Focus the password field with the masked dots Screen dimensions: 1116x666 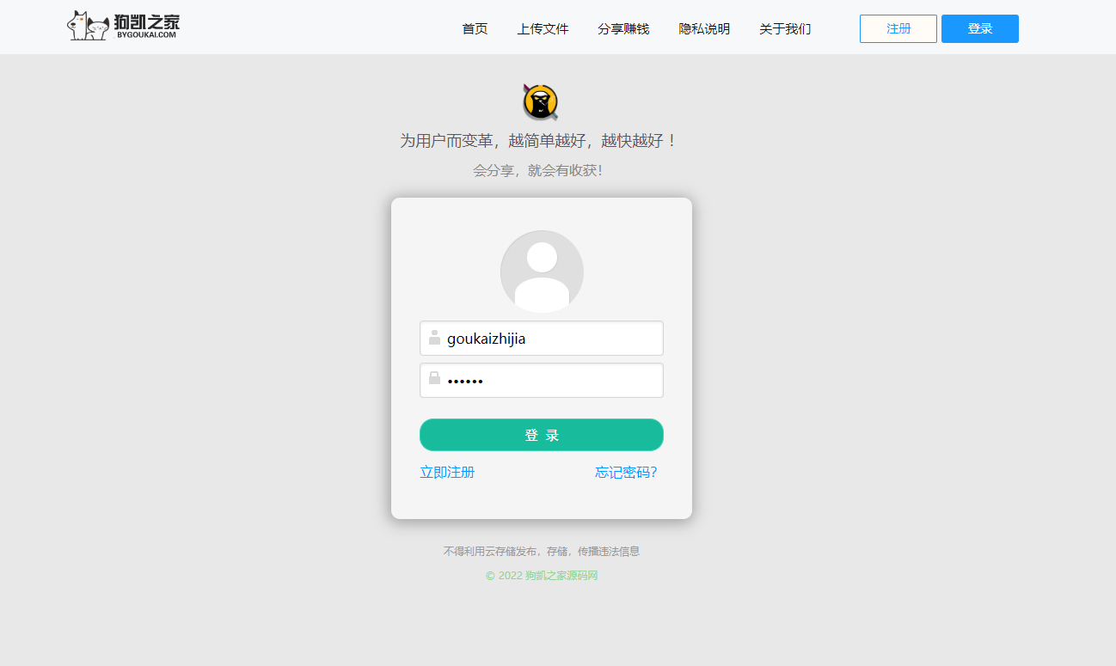[542, 380]
